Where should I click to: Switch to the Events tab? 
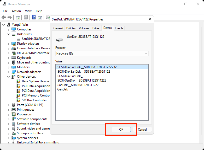point(119,28)
